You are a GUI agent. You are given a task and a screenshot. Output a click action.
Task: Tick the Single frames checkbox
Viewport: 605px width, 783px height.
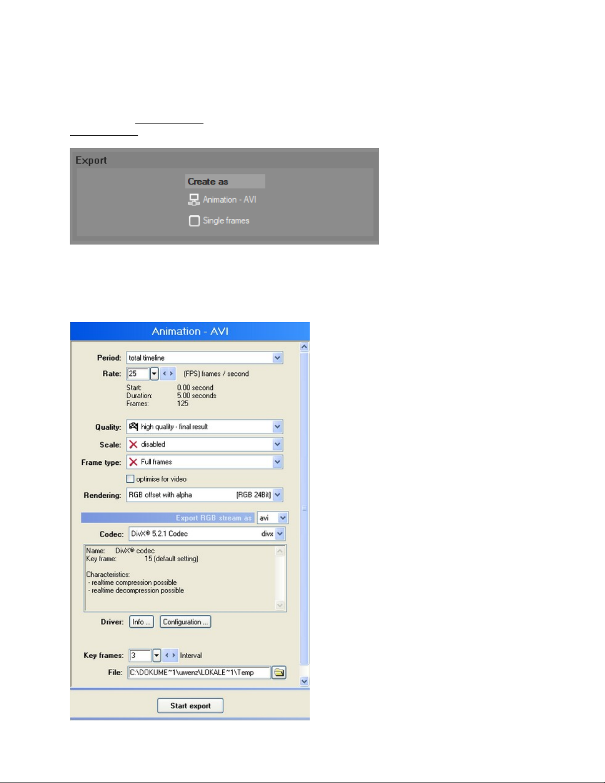(x=194, y=221)
